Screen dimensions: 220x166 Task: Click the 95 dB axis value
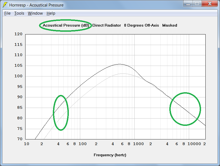(20, 87)
